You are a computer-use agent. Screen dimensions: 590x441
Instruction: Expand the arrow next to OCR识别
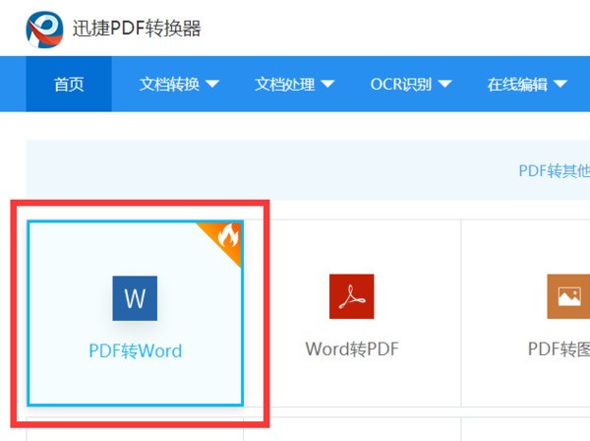[x=444, y=84]
